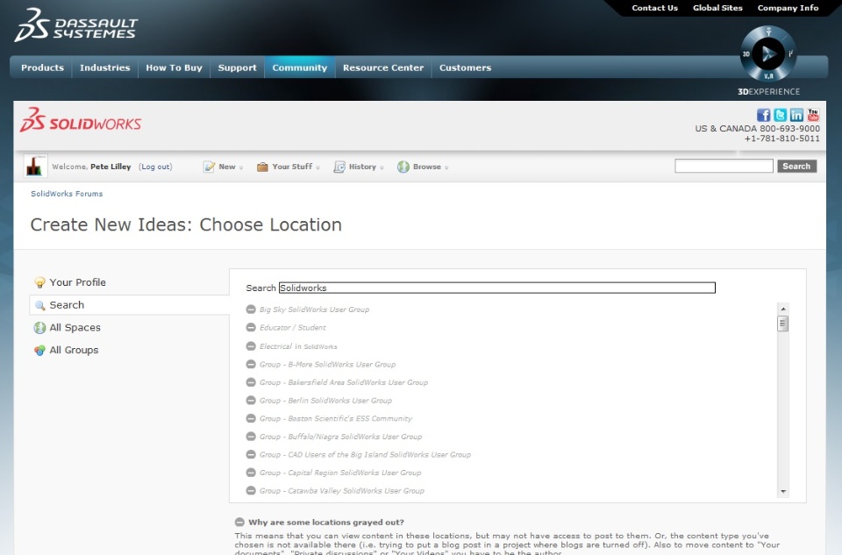Screen dimensions: 842x555
Task: Click the icon beside Boston Scientific's ESS Community
Action: pyautogui.click(x=251, y=418)
